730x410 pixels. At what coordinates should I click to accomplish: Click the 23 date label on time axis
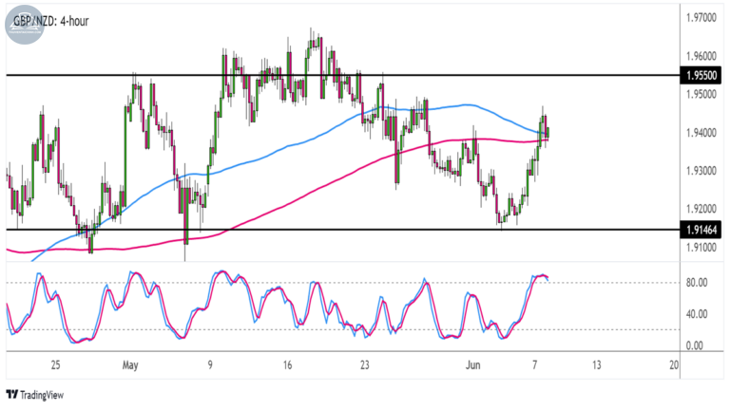365,364
